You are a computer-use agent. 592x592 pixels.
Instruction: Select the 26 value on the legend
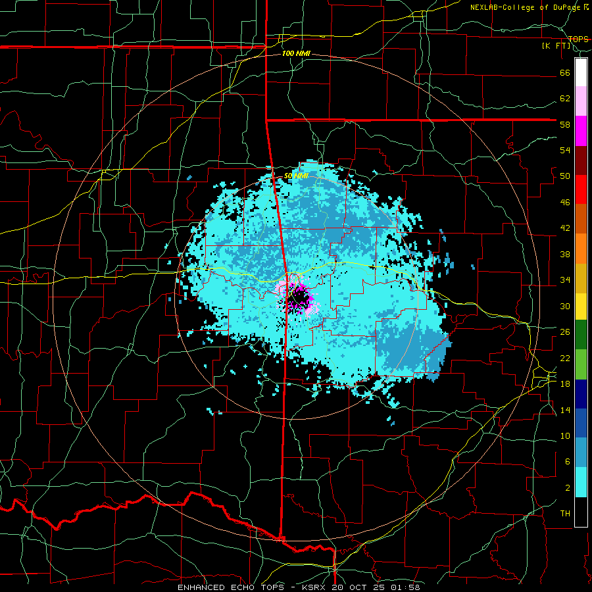(565, 332)
